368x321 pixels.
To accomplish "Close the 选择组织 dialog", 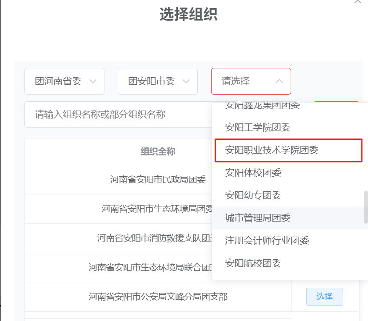I will [357, 2].
